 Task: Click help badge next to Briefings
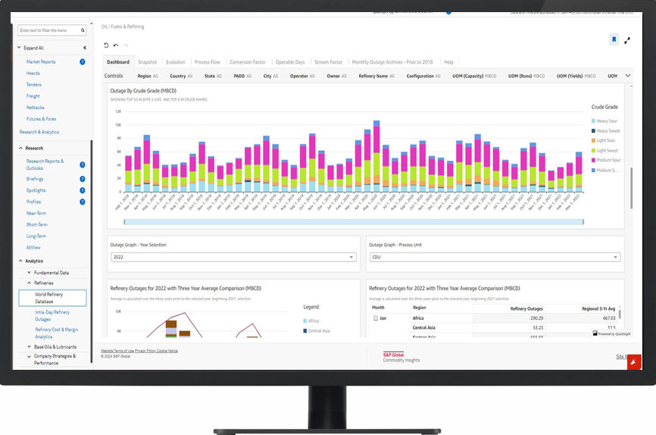83,179
